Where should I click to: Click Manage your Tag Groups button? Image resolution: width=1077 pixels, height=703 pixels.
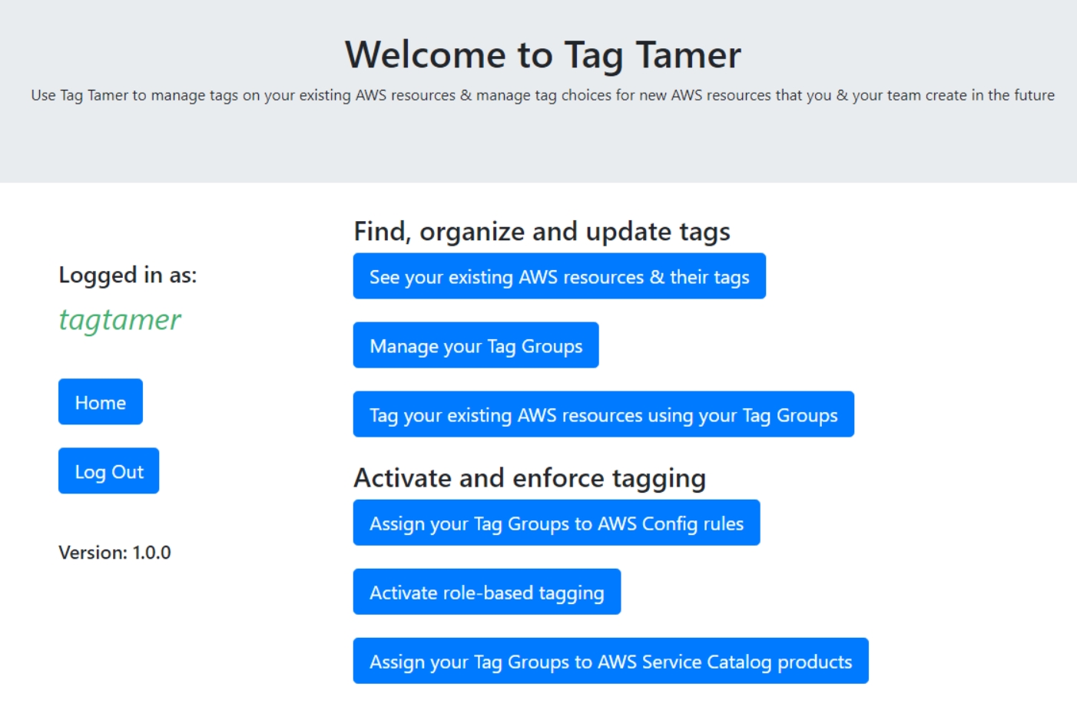[476, 345]
